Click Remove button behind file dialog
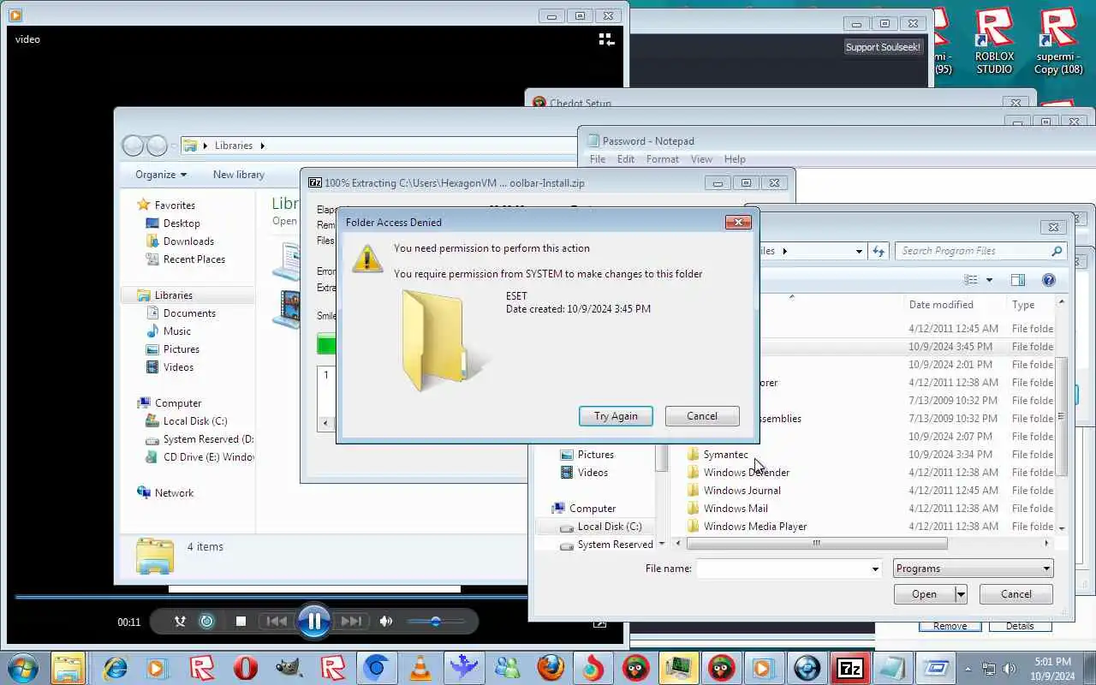This screenshot has height=685, width=1096. (x=950, y=626)
